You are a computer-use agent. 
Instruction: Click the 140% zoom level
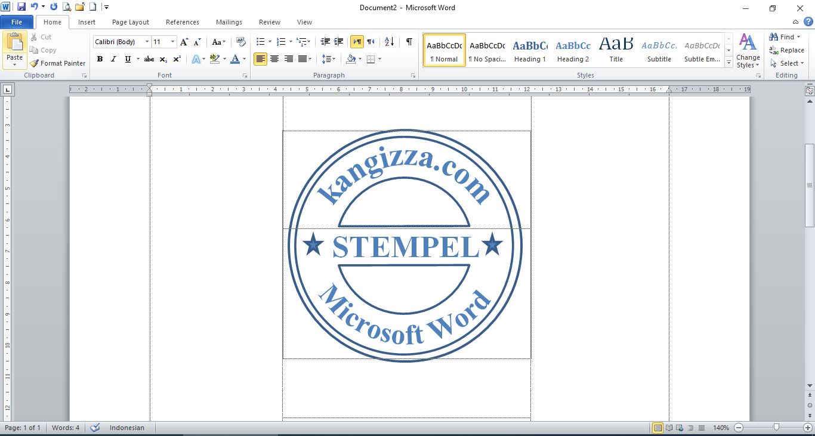click(721, 428)
